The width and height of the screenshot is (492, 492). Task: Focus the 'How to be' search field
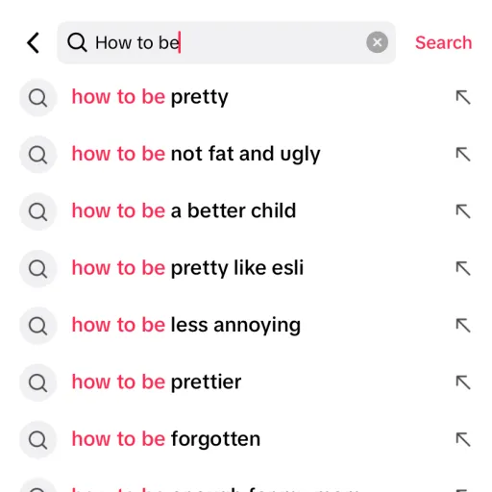click(226, 42)
